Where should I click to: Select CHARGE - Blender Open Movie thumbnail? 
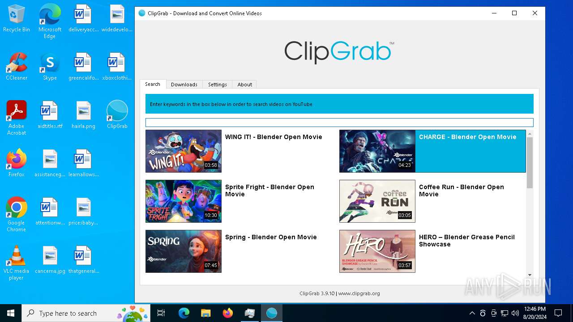[x=377, y=151]
